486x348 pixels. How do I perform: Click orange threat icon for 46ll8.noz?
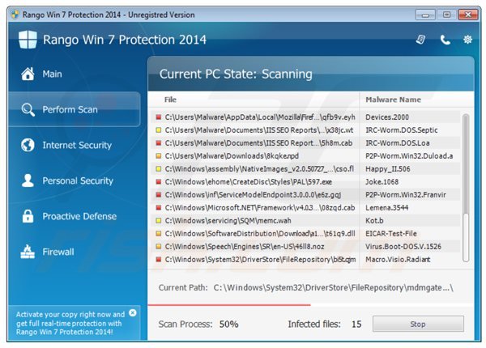tap(159, 247)
